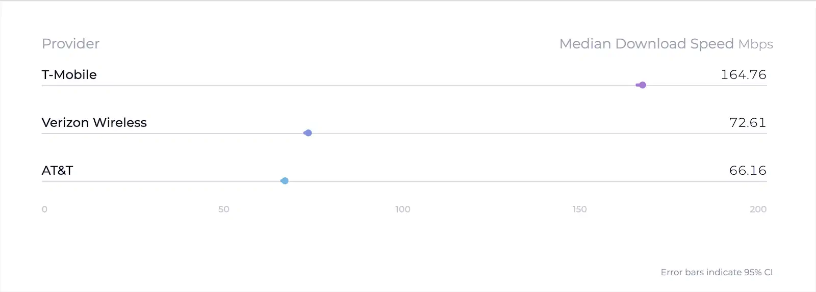Click the Verizon Wireless data point marker
816x292 pixels.
(x=308, y=133)
